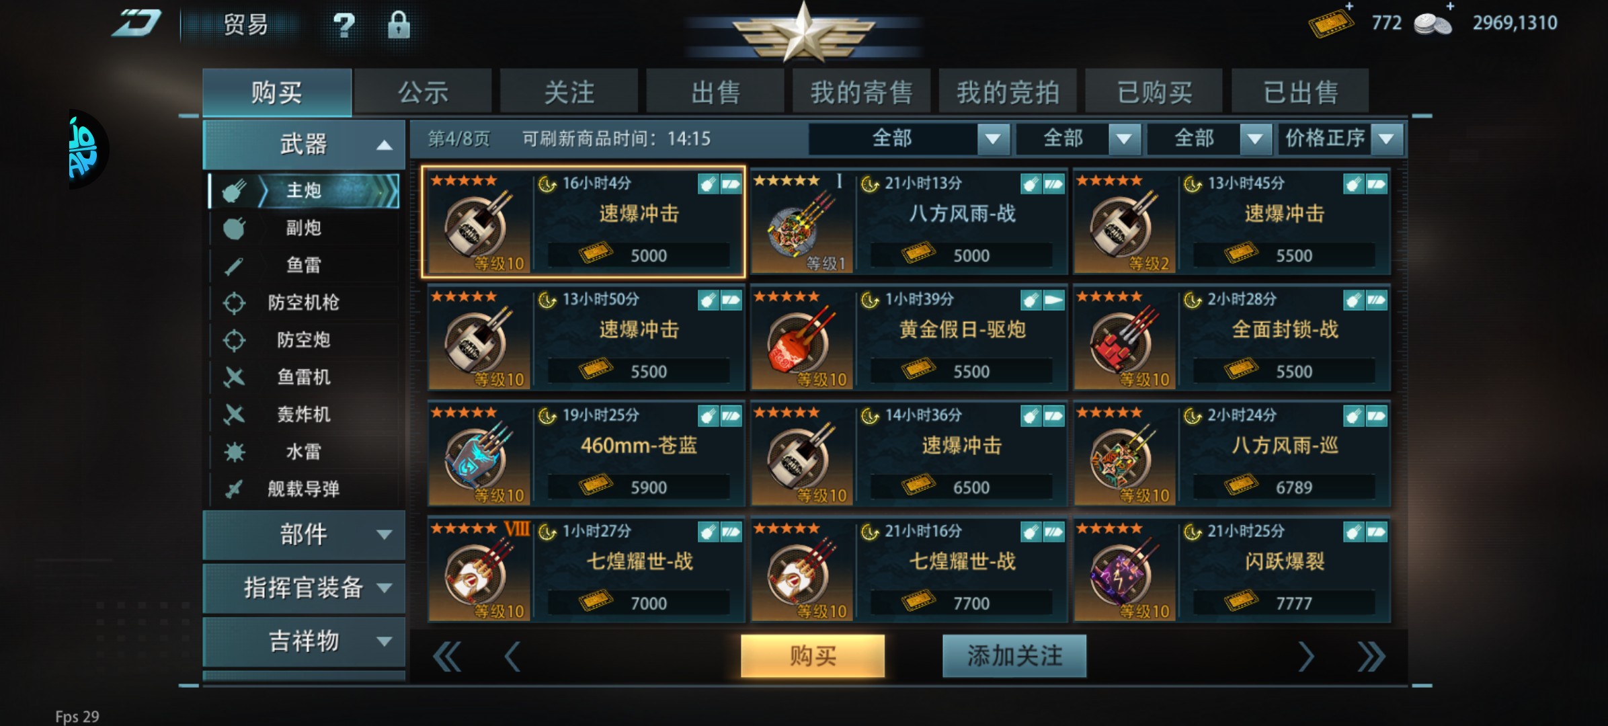Go to first page double arrow

(447, 656)
